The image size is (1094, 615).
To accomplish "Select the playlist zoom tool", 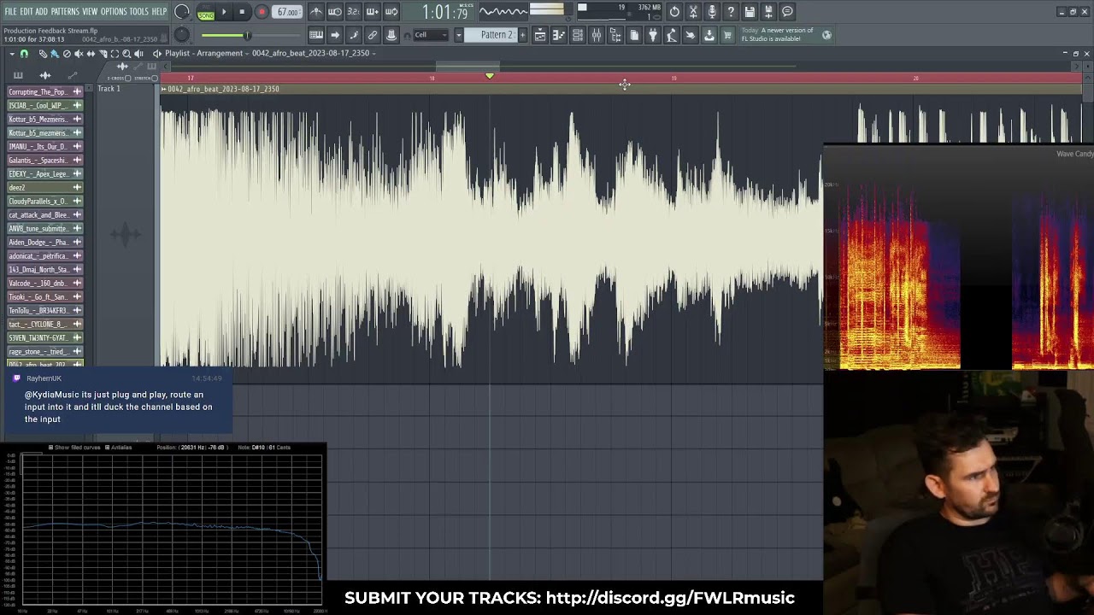I will [126, 54].
